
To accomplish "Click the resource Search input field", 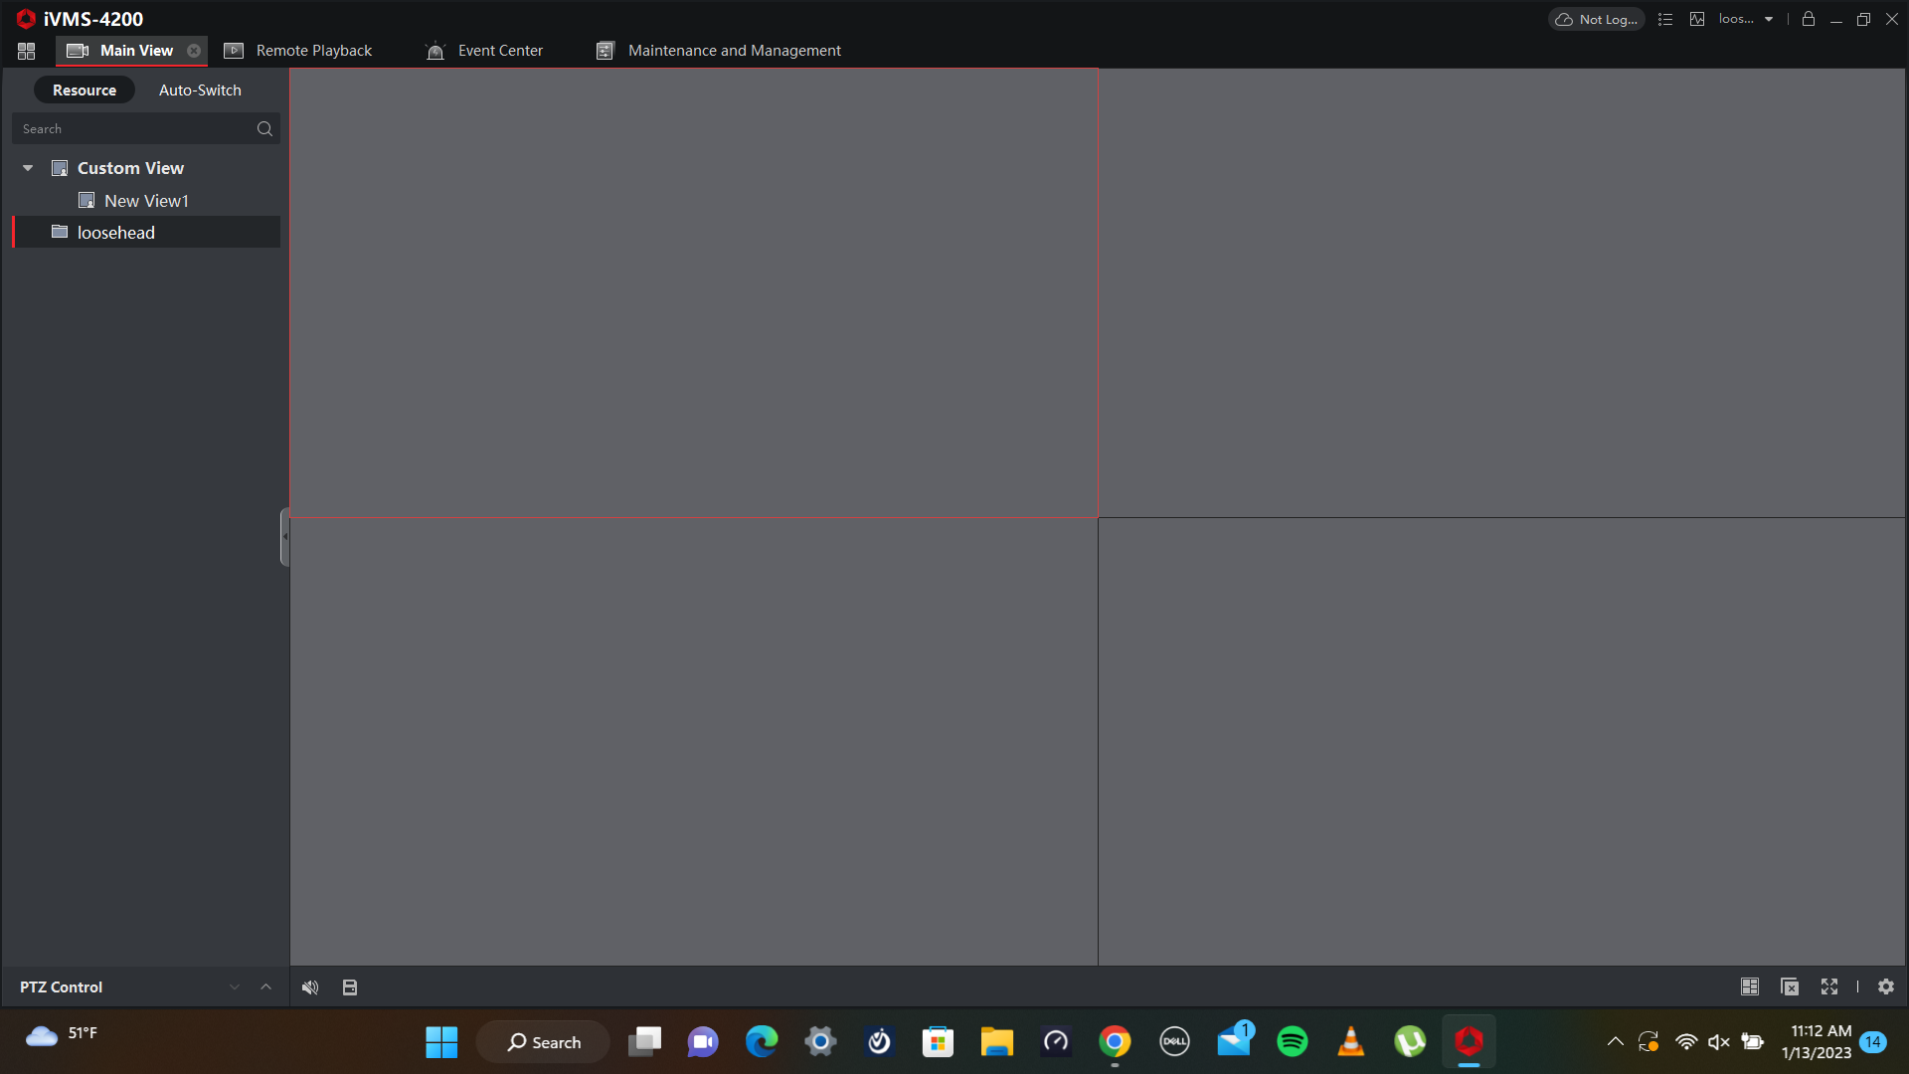I will pyautogui.click(x=134, y=129).
